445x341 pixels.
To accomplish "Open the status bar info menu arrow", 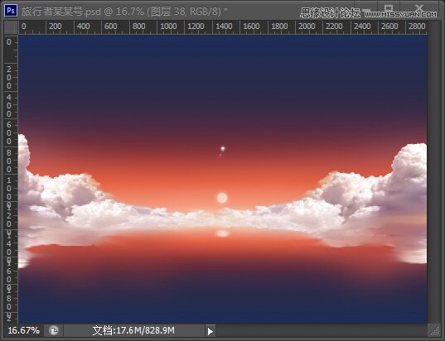I will coord(210,331).
